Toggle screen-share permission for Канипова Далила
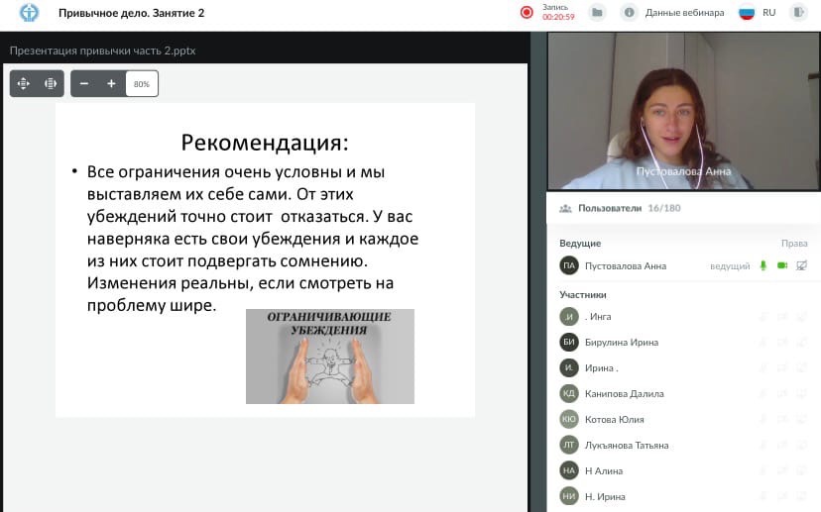The height and width of the screenshot is (512, 821). tap(801, 393)
